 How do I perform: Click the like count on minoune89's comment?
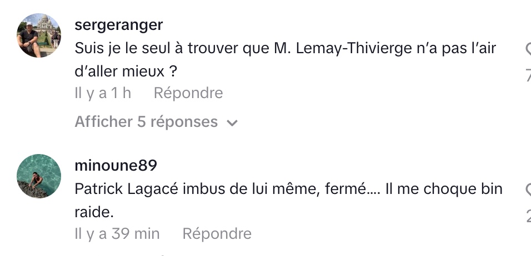click(528, 214)
